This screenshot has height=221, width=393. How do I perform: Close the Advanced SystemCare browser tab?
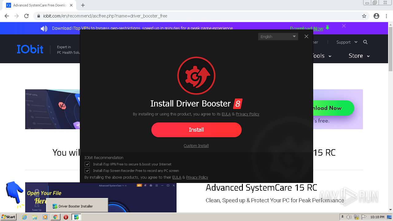71,5
